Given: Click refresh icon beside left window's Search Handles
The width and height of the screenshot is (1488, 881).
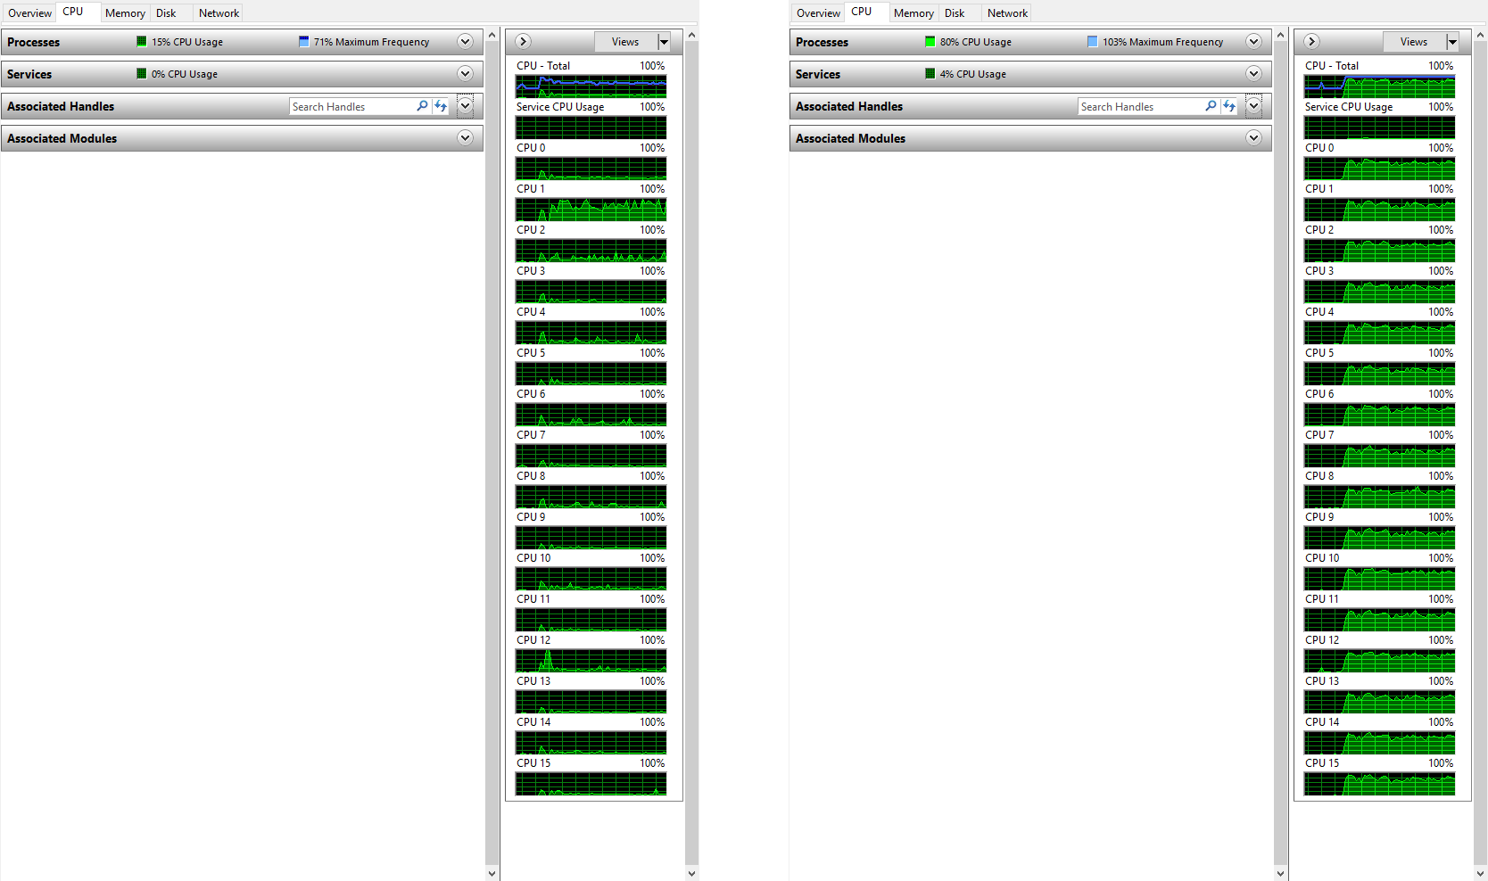Looking at the screenshot, I should click(441, 106).
